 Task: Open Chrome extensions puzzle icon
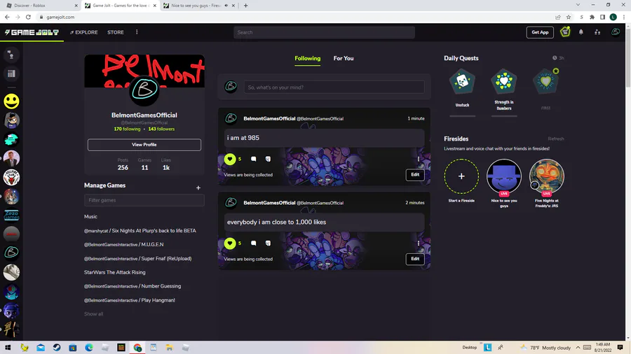[x=592, y=17]
